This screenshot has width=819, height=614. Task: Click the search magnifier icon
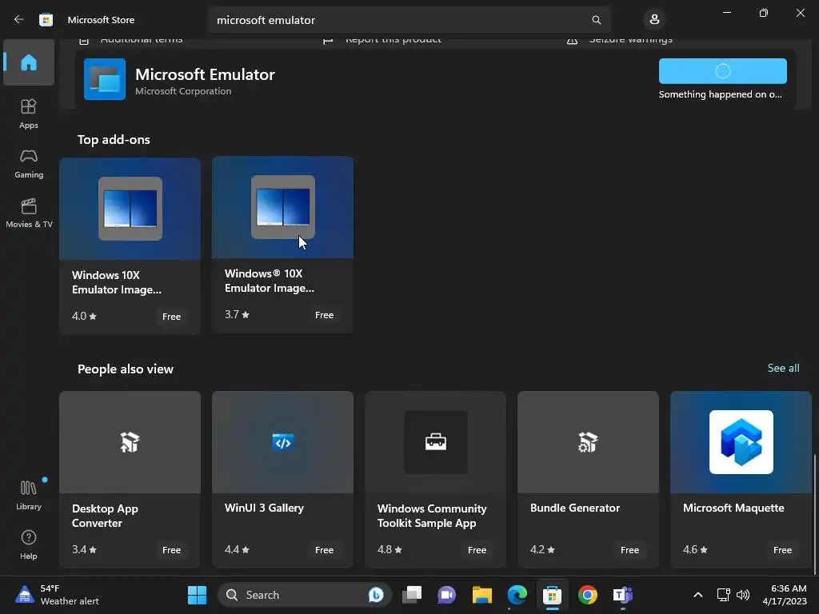596,20
